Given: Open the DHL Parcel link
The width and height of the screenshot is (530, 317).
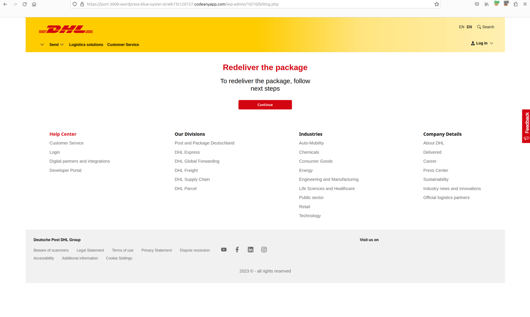Looking at the screenshot, I should 185,189.
